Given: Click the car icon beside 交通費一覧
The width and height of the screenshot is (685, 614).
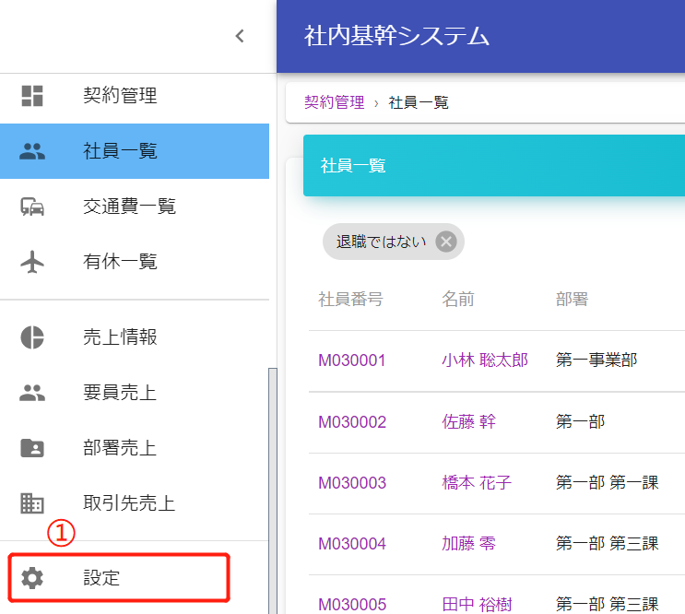Looking at the screenshot, I should [32, 207].
